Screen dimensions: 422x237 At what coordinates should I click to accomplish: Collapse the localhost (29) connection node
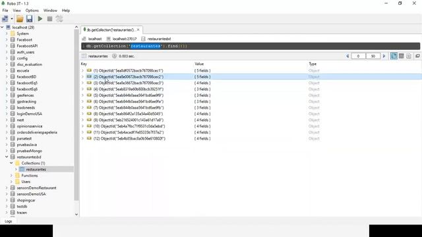(2, 28)
